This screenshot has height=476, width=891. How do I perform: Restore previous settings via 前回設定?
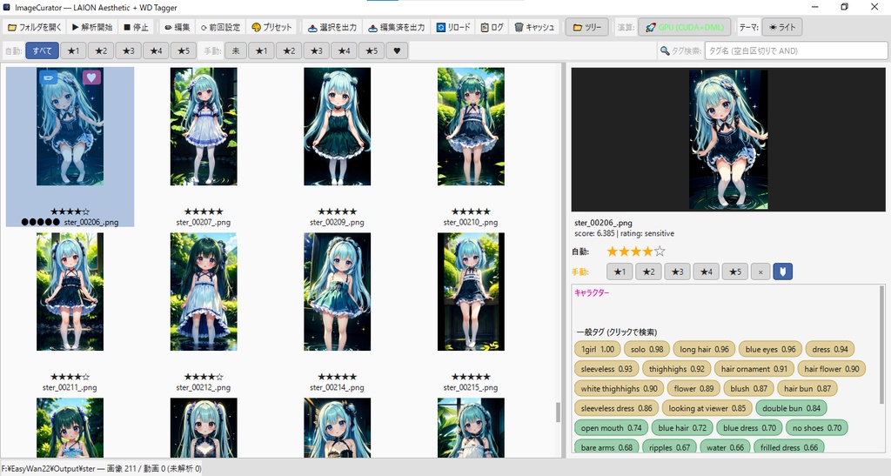[x=220, y=27]
